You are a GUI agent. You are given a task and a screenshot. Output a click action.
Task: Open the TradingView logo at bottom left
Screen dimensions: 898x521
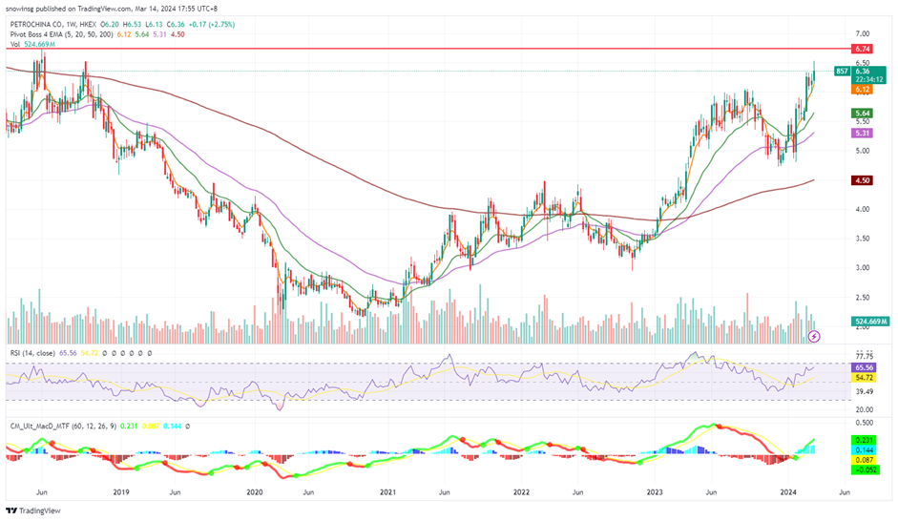pos(33,511)
